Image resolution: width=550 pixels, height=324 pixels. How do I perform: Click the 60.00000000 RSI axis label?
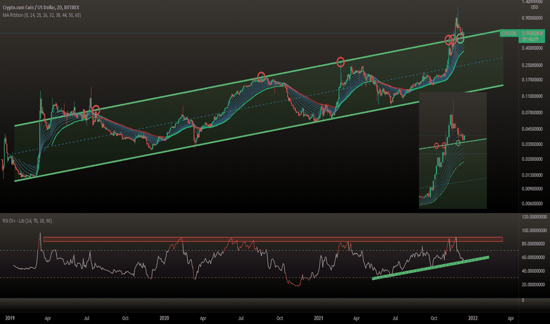coord(533,257)
